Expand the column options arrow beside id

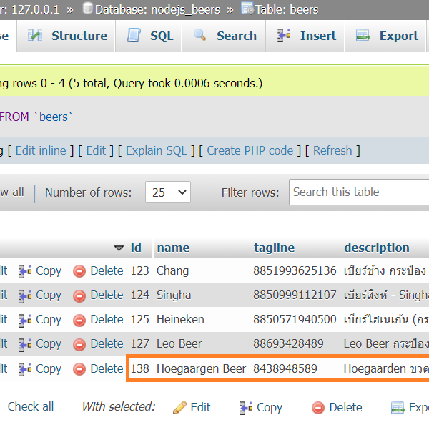(x=119, y=248)
